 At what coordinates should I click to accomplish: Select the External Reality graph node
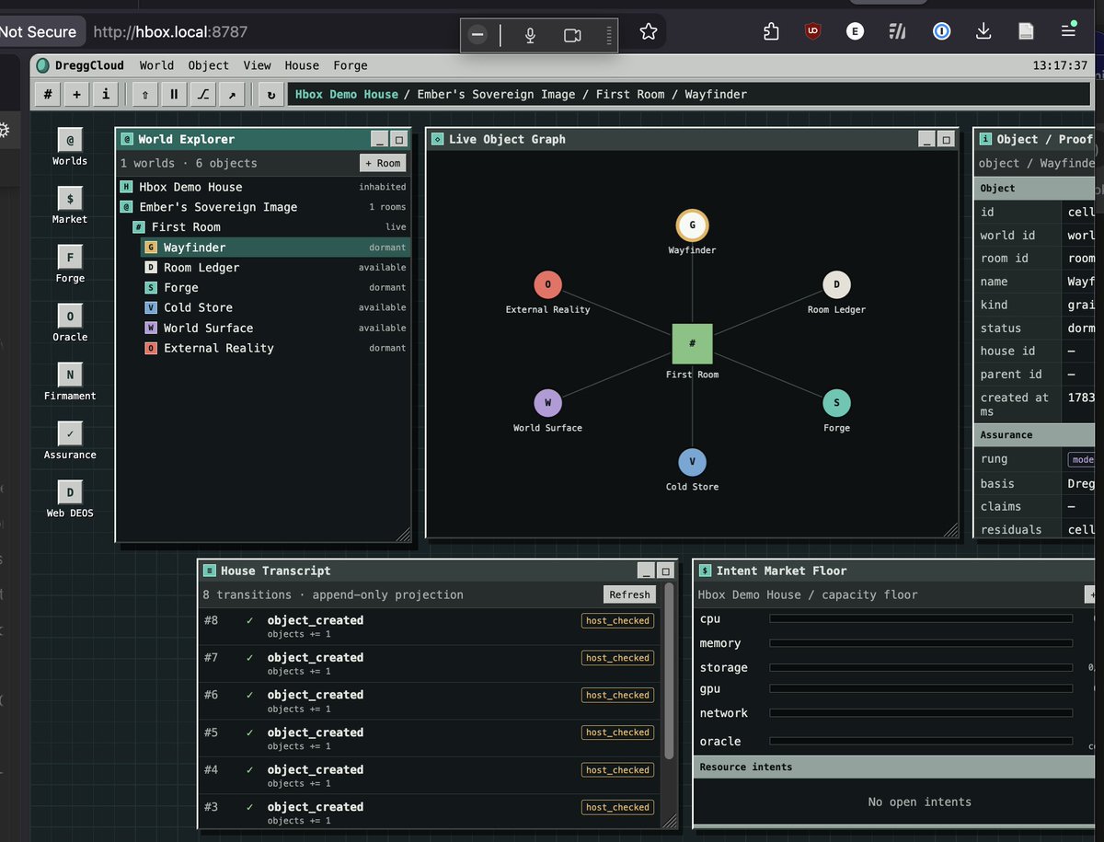click(547, 284)
